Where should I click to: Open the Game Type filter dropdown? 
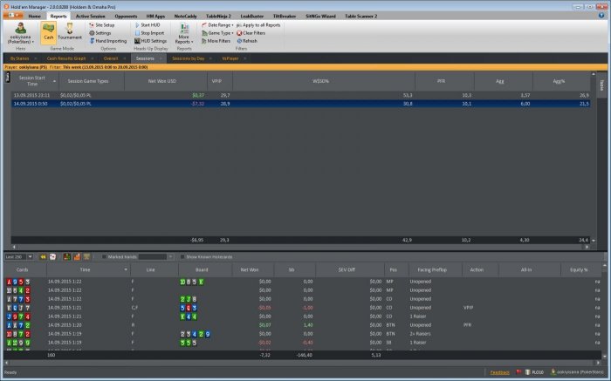[x=220, y=33]
